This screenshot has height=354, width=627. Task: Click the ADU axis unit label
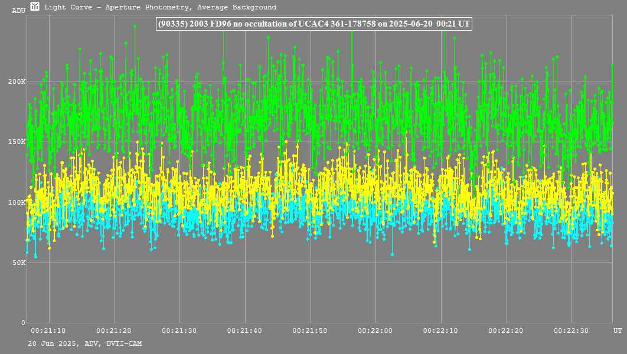pos(18,11)
